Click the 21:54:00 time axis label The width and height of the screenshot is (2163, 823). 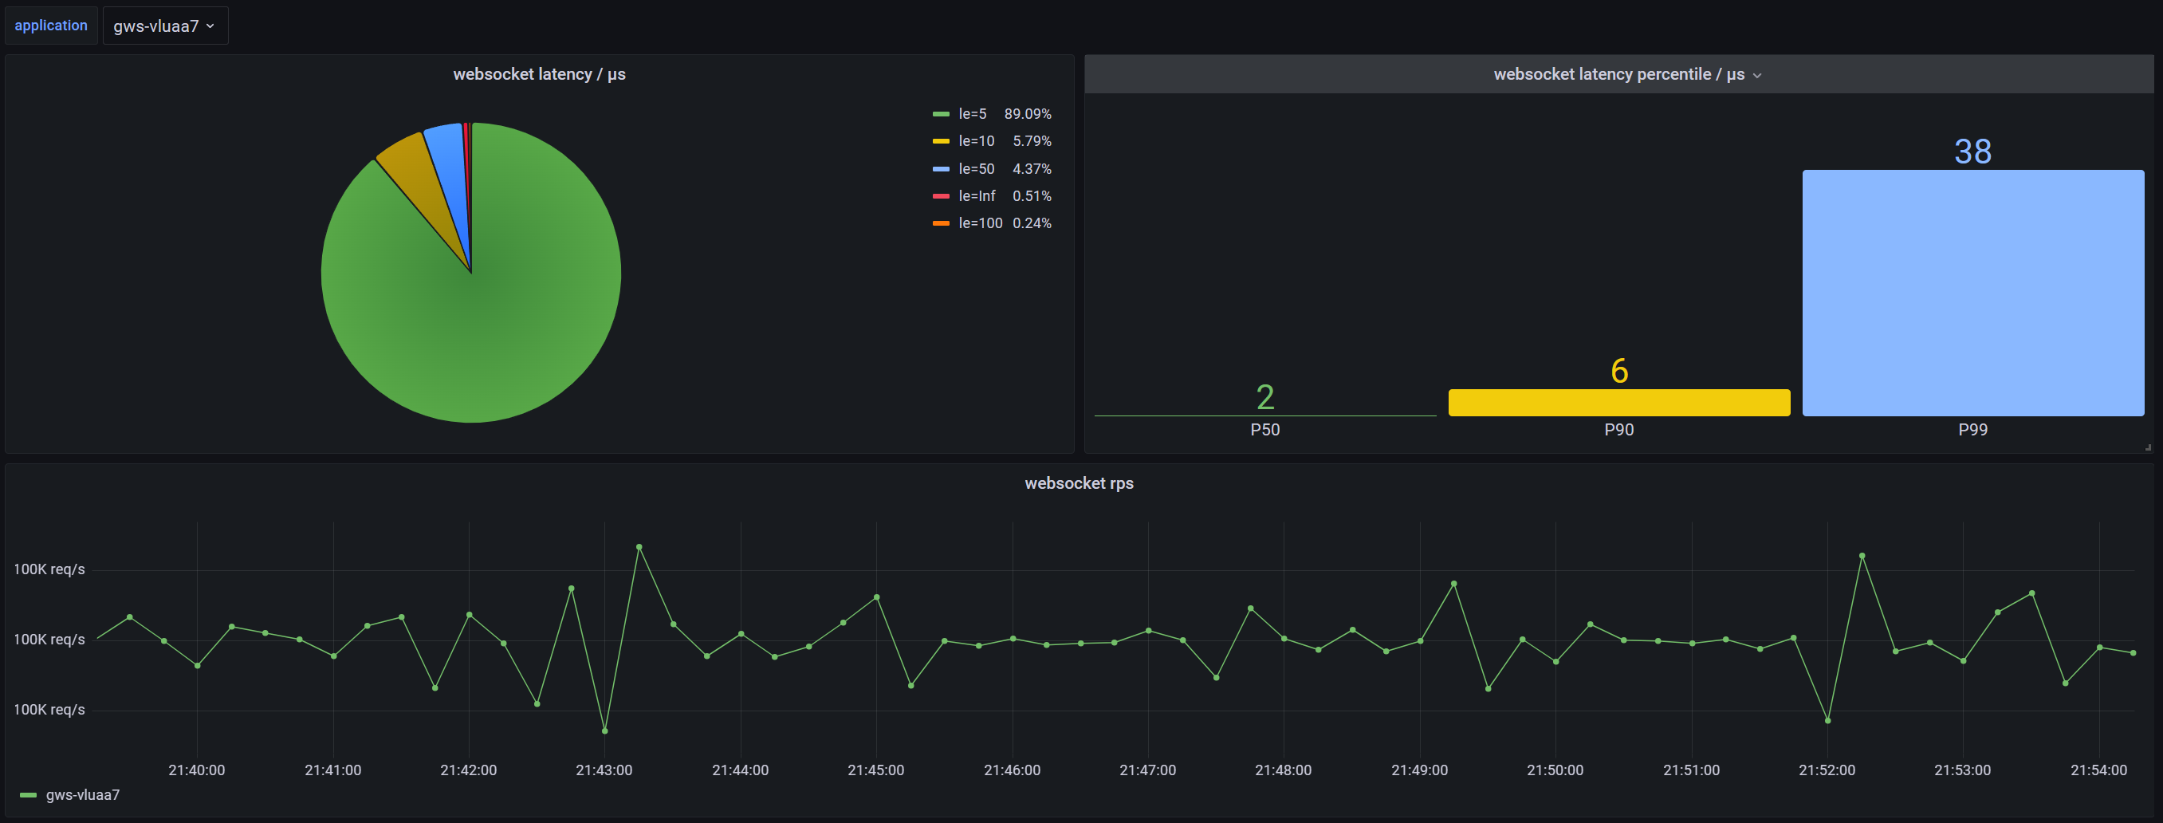click(x=2098, y=770)
